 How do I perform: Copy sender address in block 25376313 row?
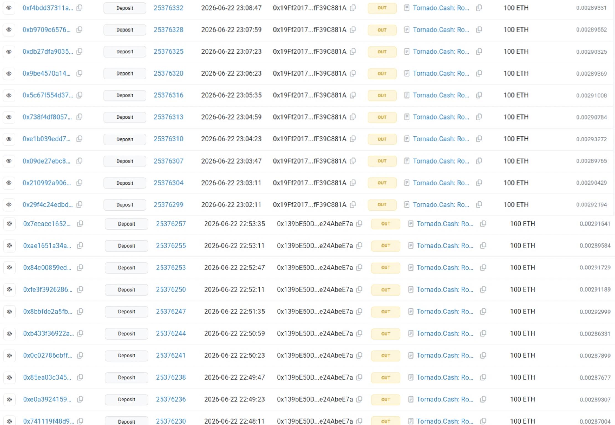(x=353, y=117)
